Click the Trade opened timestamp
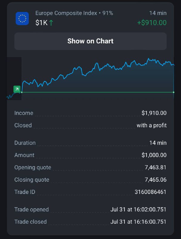This screenshot has height=239, width=181. (138, 209)
